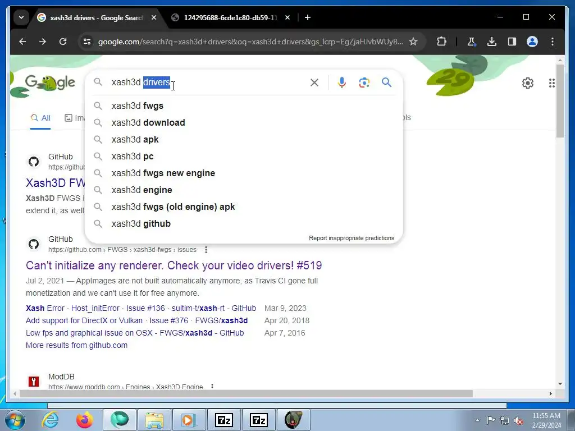The width and height of the screenshot is (575, 431).
Task: Close the xash3d drivers Google Search tab
Action: click(154, 17)
